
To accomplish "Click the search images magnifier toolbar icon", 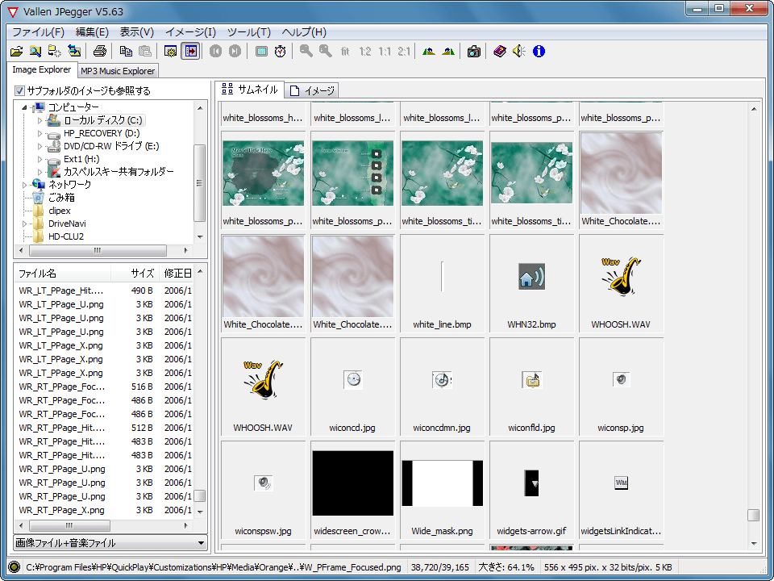I will (x=35, y=52).
